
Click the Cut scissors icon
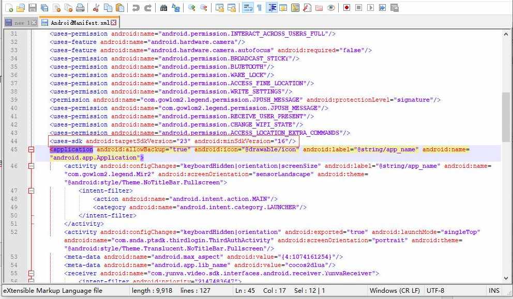pos(96,8)
